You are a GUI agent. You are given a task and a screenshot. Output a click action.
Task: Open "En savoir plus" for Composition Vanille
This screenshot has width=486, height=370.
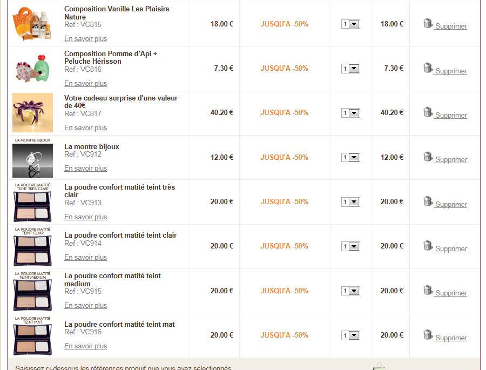85,39
